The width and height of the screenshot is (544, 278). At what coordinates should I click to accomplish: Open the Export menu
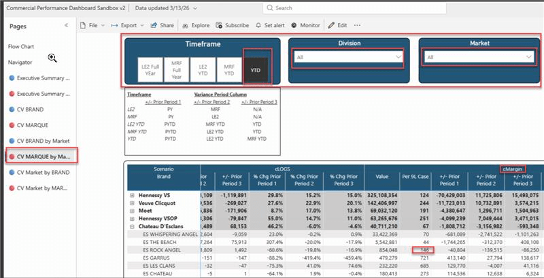[x=127, y=25]
